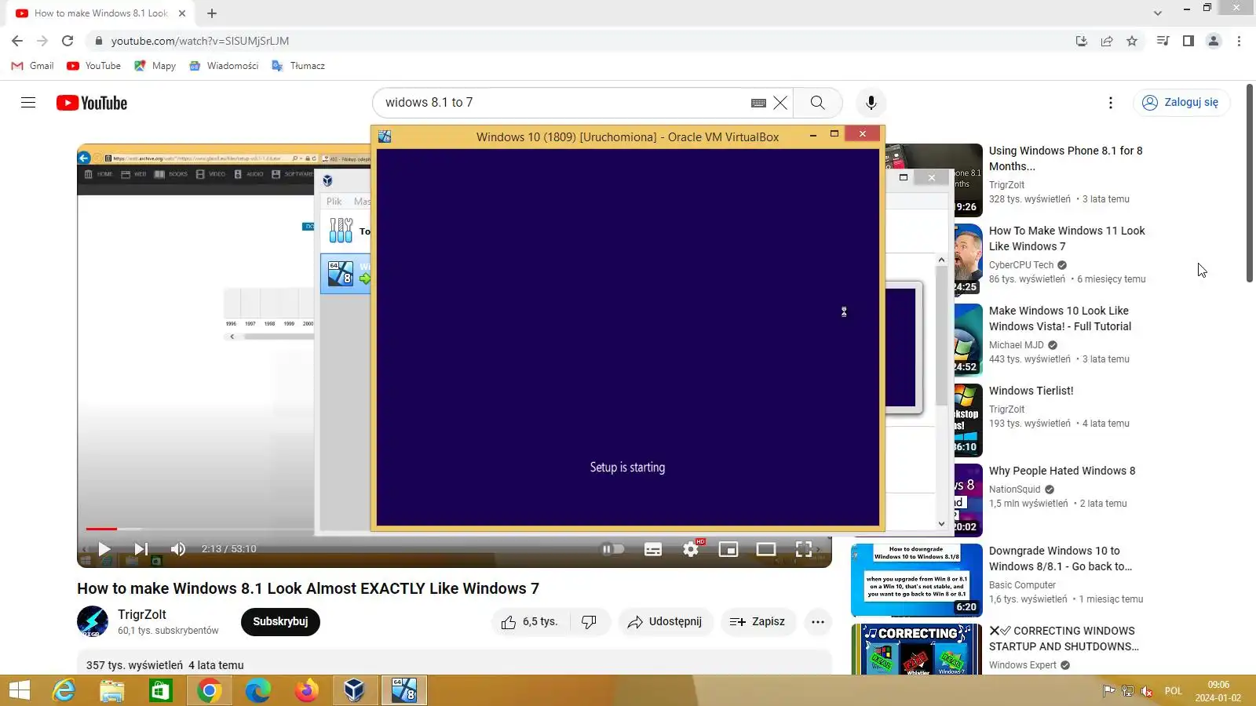
Task: Open the Chrome three-dot menu
Action: [1239, 41]
